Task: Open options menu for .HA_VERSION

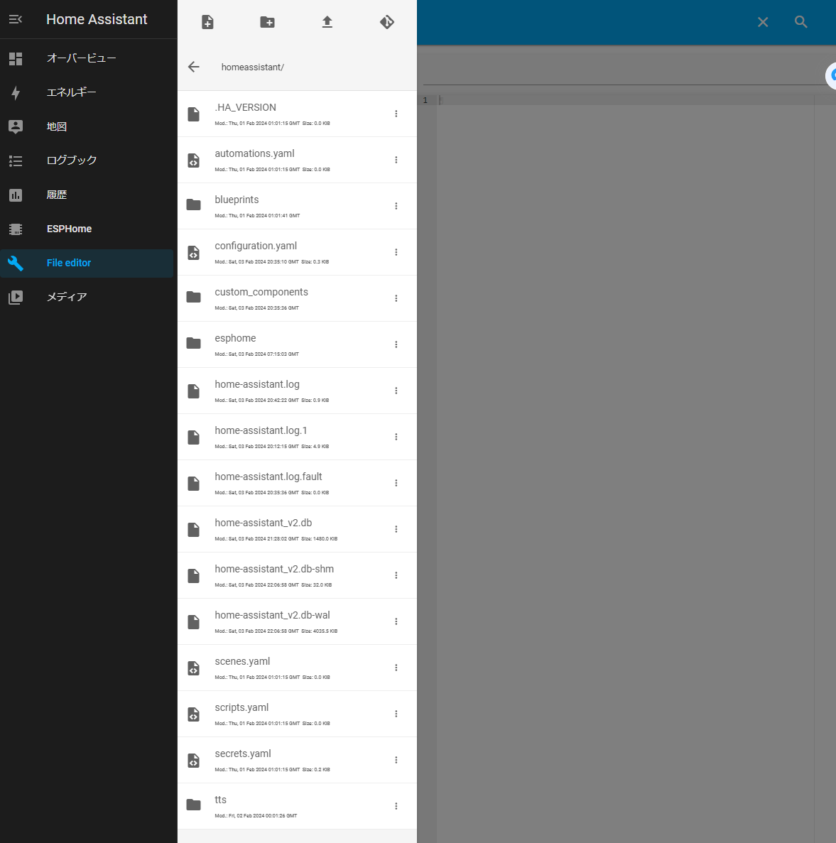Action: pyautogui.click(x=396, y=114)
